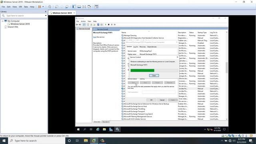Click Services toolbar Start Service play icon
The height and width of the screenshot is (144, 256).
click(x=106, y=24)
